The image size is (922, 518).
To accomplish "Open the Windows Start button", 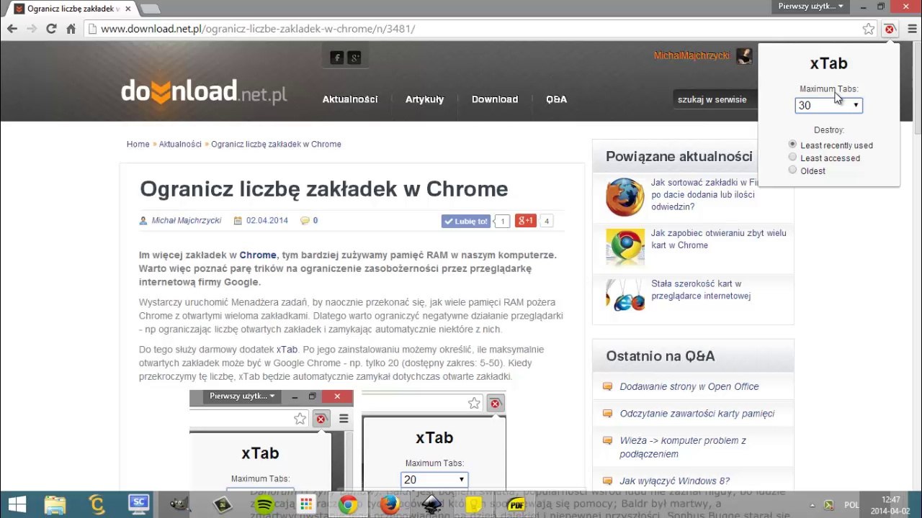I will pos(17,504).
